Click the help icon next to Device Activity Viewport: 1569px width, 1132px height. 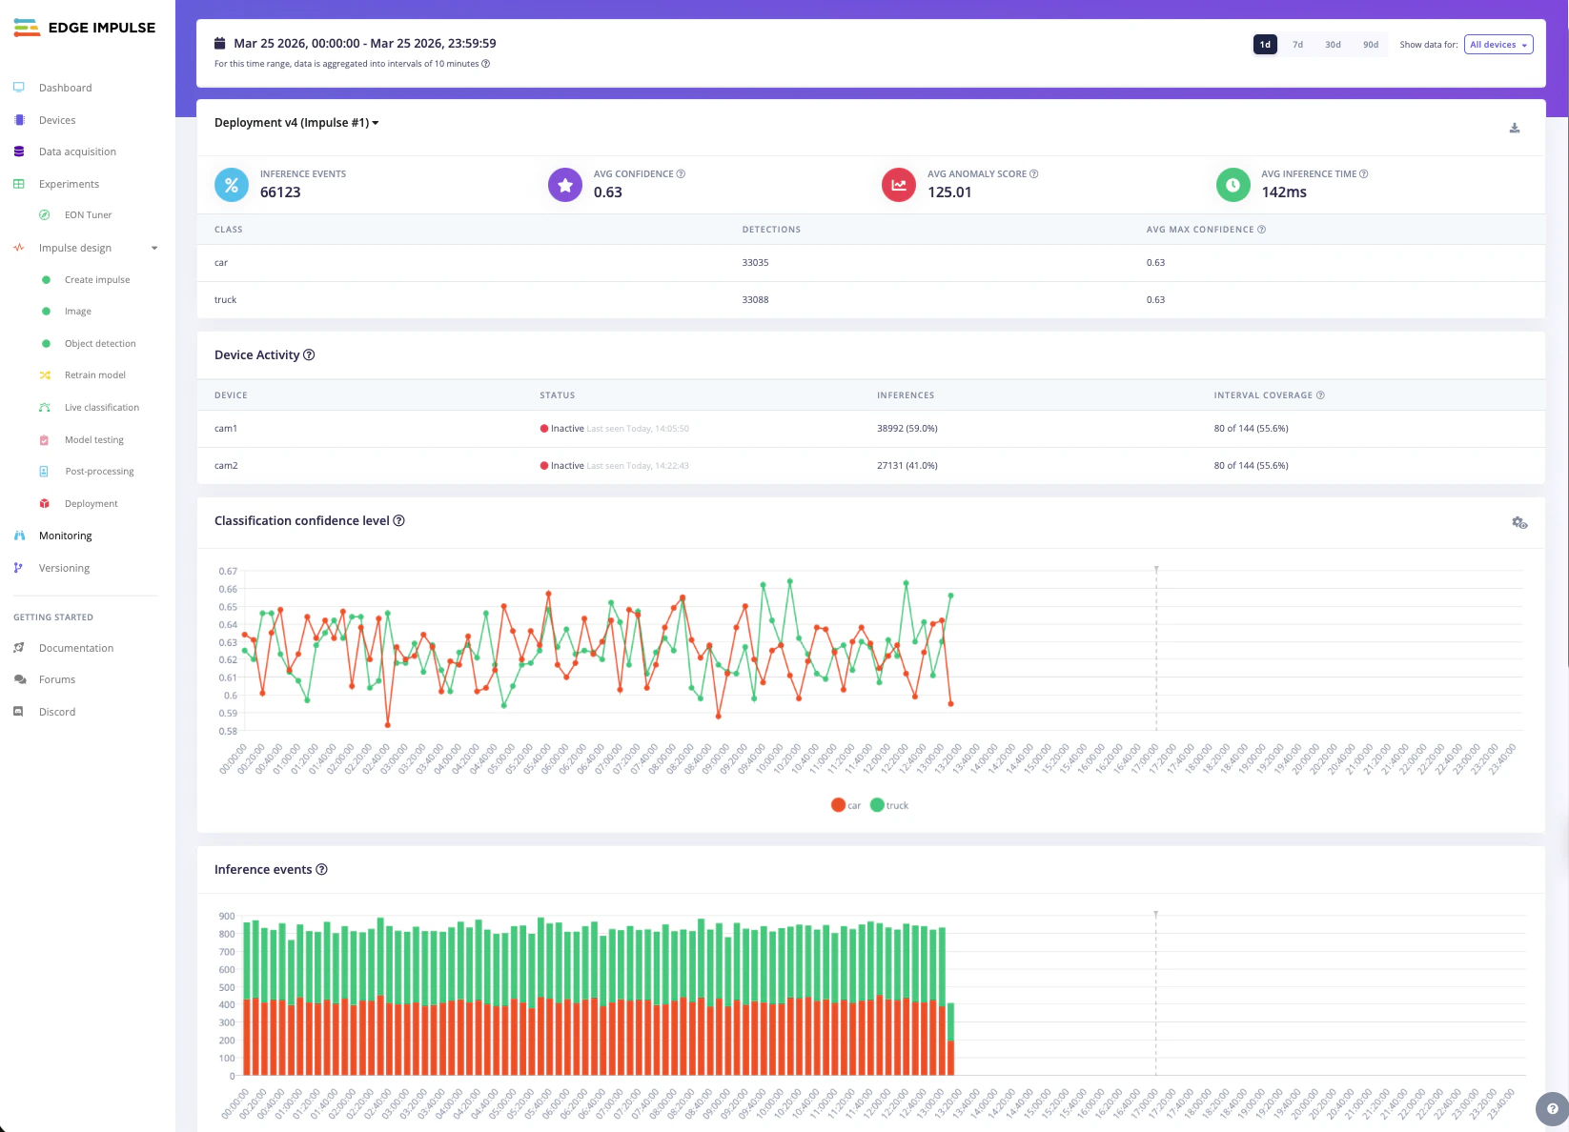[309, 355]
